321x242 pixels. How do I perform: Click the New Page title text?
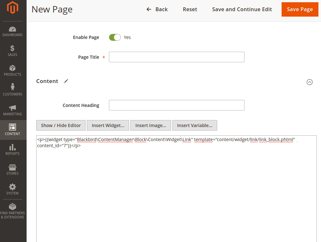[52, 9]
